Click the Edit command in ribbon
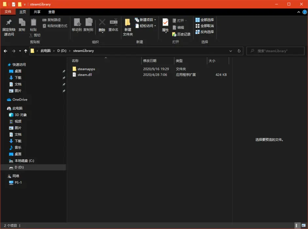The height and width of the screenshot is (229, 308). tap(178, 27)
